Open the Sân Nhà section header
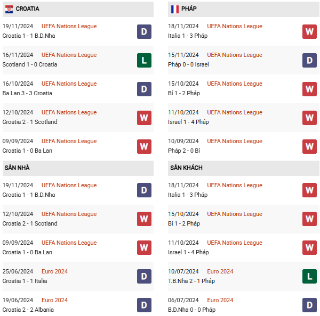 click(x=78, y=168)
